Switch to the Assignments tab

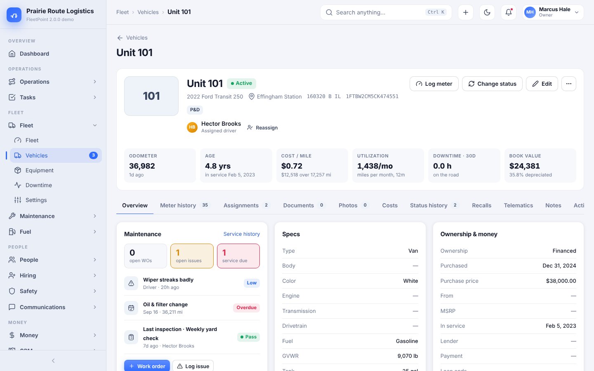click(246, 205)
